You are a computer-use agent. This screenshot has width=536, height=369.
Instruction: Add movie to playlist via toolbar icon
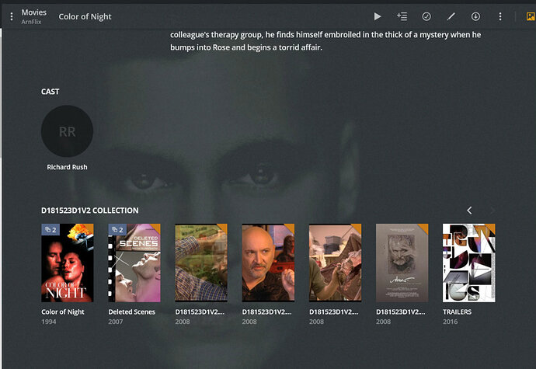402,16
